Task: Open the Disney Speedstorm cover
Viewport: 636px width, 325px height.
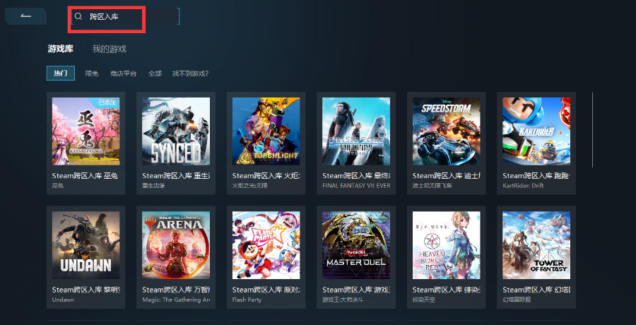Action: pyautogui.click(x=446, y=131)
